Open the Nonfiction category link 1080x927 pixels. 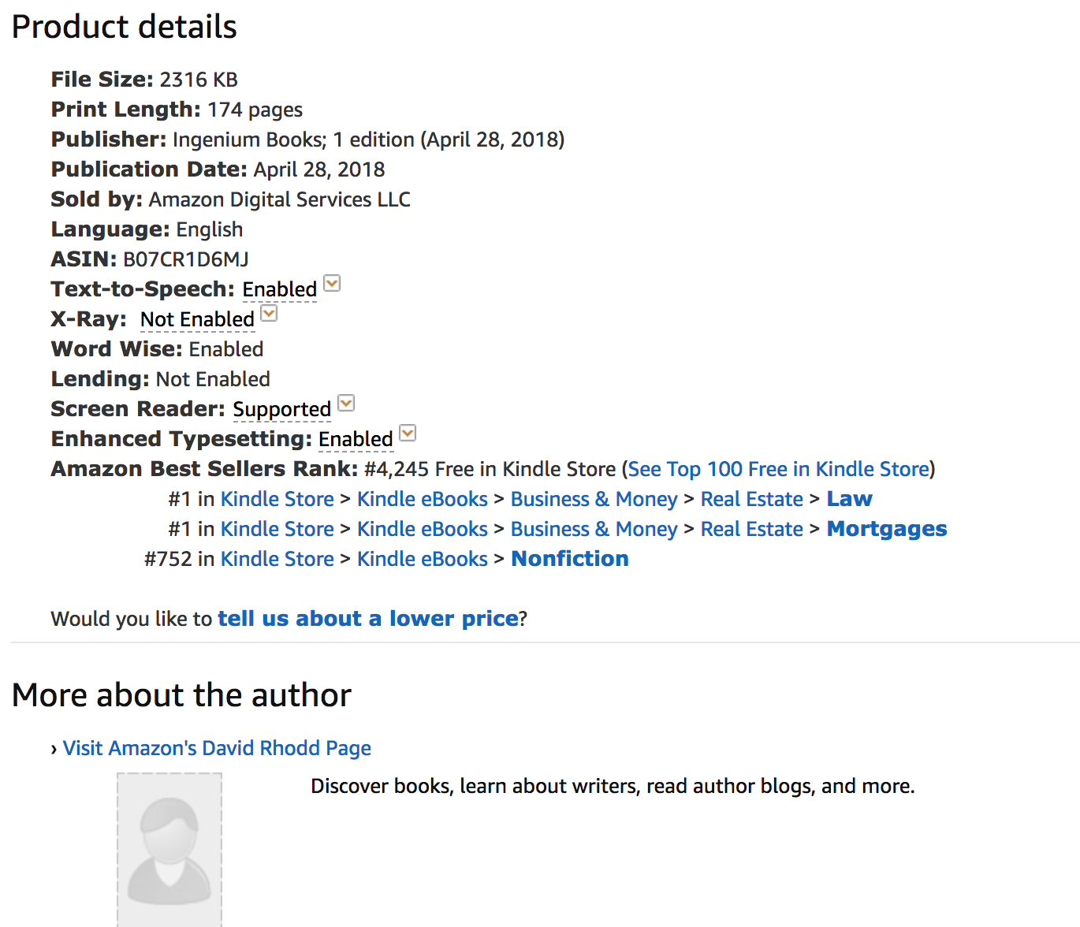(x=569, y=558)
